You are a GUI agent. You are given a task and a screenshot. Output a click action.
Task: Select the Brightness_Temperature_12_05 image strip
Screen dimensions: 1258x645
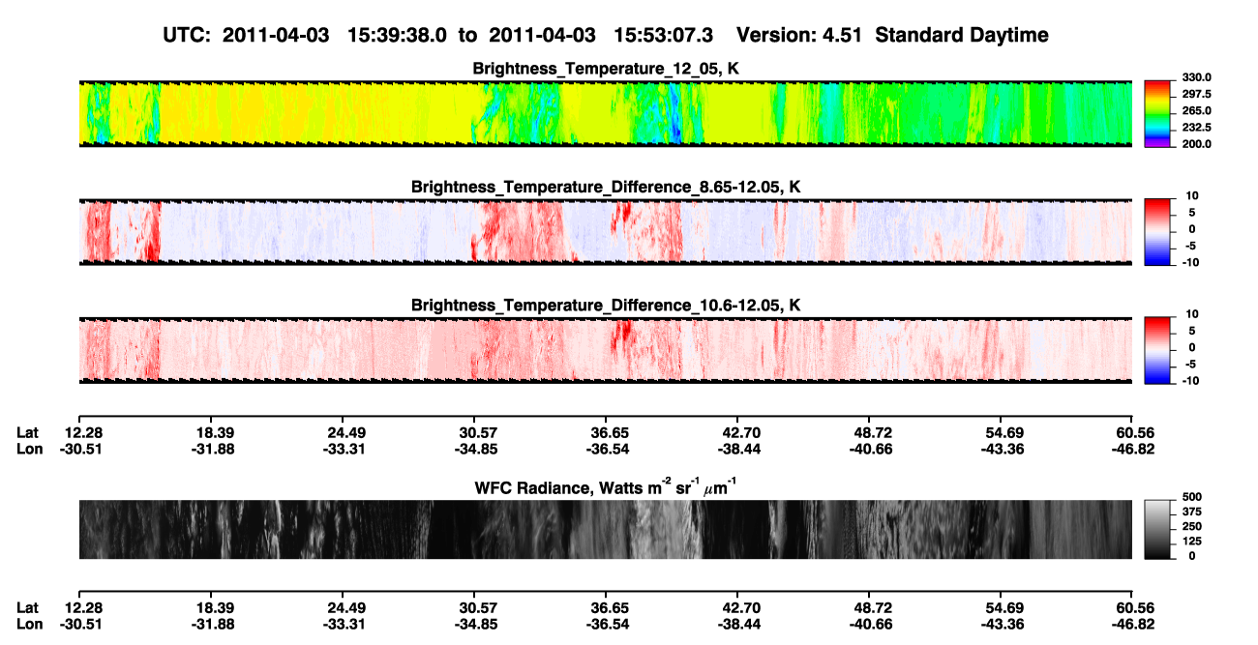[x=605, y=113]
